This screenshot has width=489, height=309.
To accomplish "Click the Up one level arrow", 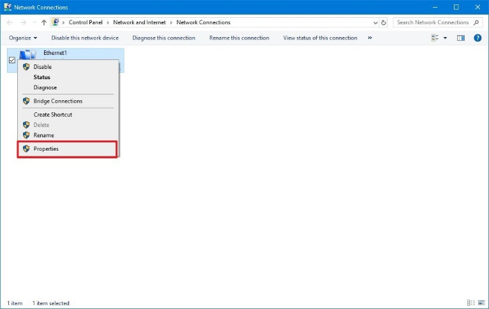I will (43, 22).
